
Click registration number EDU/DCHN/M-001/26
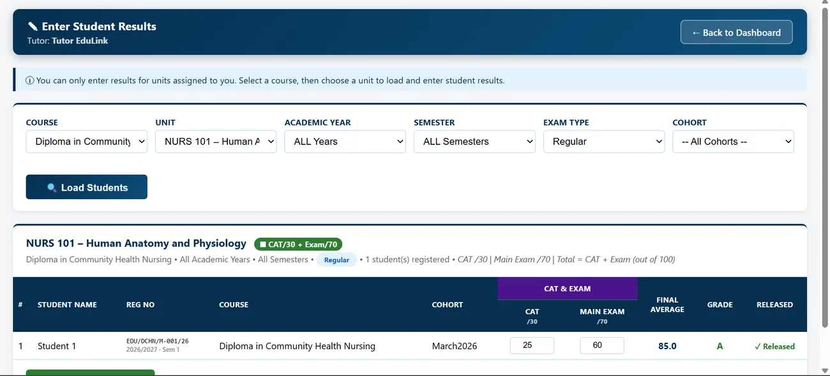(158, 341)
